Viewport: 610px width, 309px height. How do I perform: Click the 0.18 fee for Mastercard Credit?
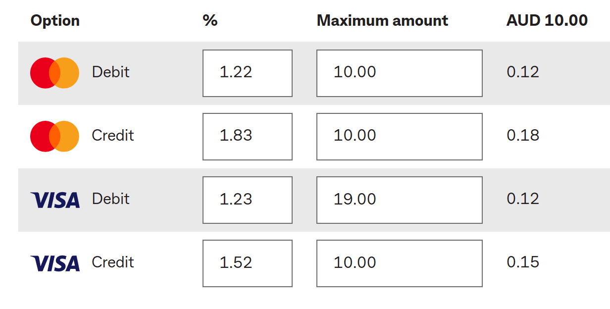(x=522, y=136)
